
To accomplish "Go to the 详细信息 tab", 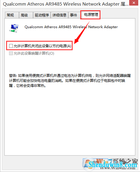I will [59, 15].
